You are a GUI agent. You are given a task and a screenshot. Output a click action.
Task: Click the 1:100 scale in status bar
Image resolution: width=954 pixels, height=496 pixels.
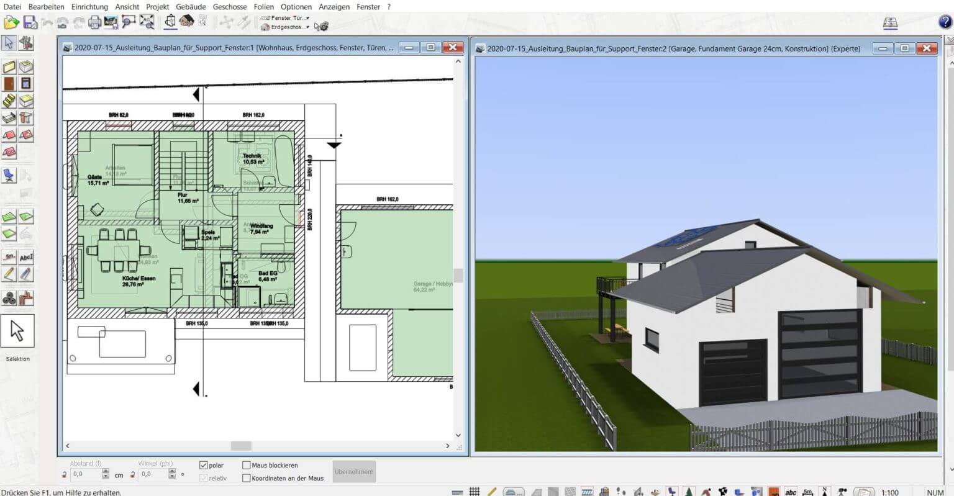pos(889,492)
